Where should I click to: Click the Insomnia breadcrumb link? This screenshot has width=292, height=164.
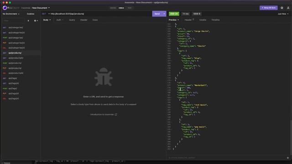click(x=26, y=8)
